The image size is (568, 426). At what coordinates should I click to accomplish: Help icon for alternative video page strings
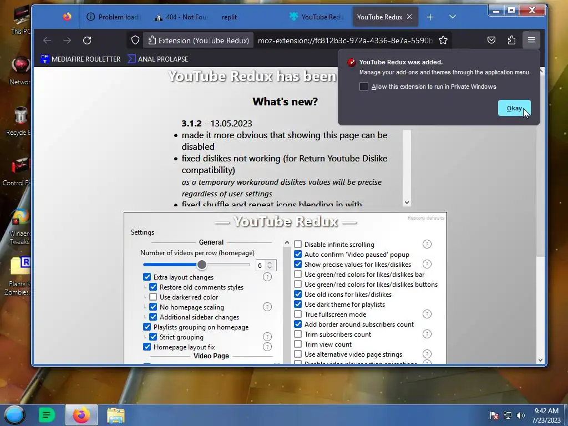tap(427, 354)
